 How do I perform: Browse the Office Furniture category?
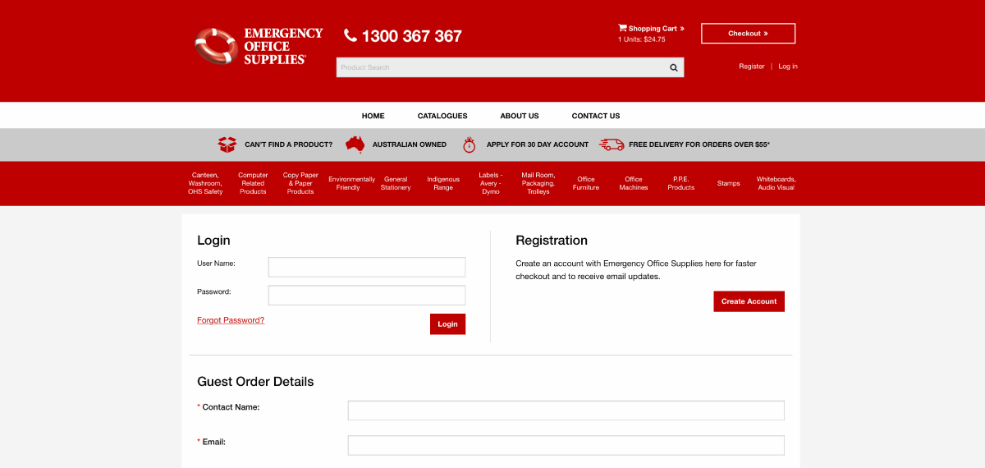click(586, 183)
